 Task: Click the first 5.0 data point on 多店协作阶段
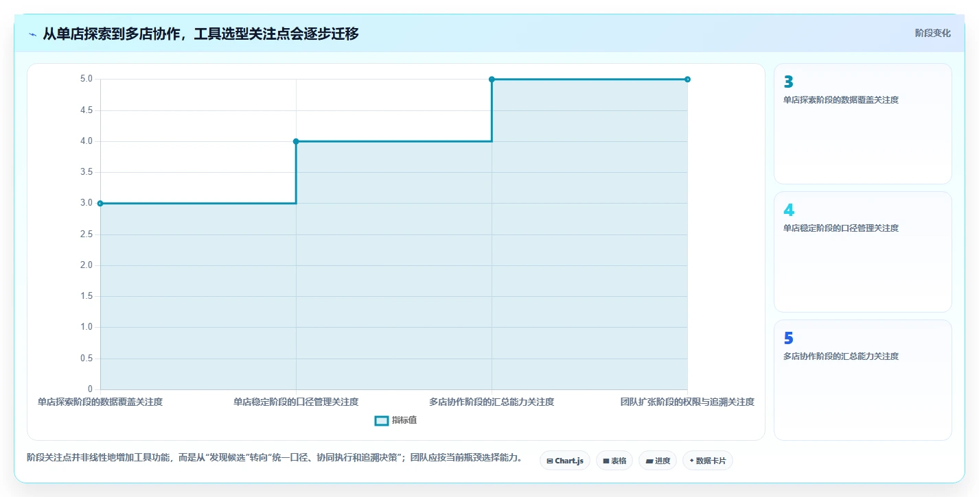click(492, 80)
